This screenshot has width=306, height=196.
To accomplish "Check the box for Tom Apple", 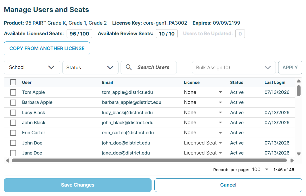I will pos(13,92).
